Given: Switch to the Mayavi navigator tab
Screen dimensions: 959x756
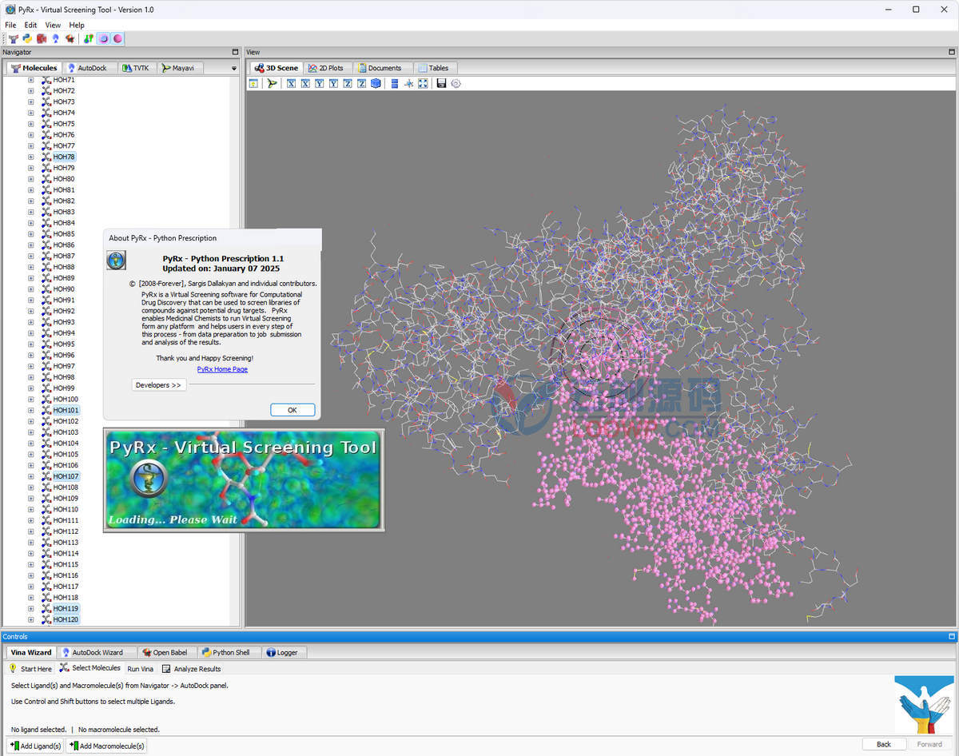Looking at the screenshot, I should [179, 68].
